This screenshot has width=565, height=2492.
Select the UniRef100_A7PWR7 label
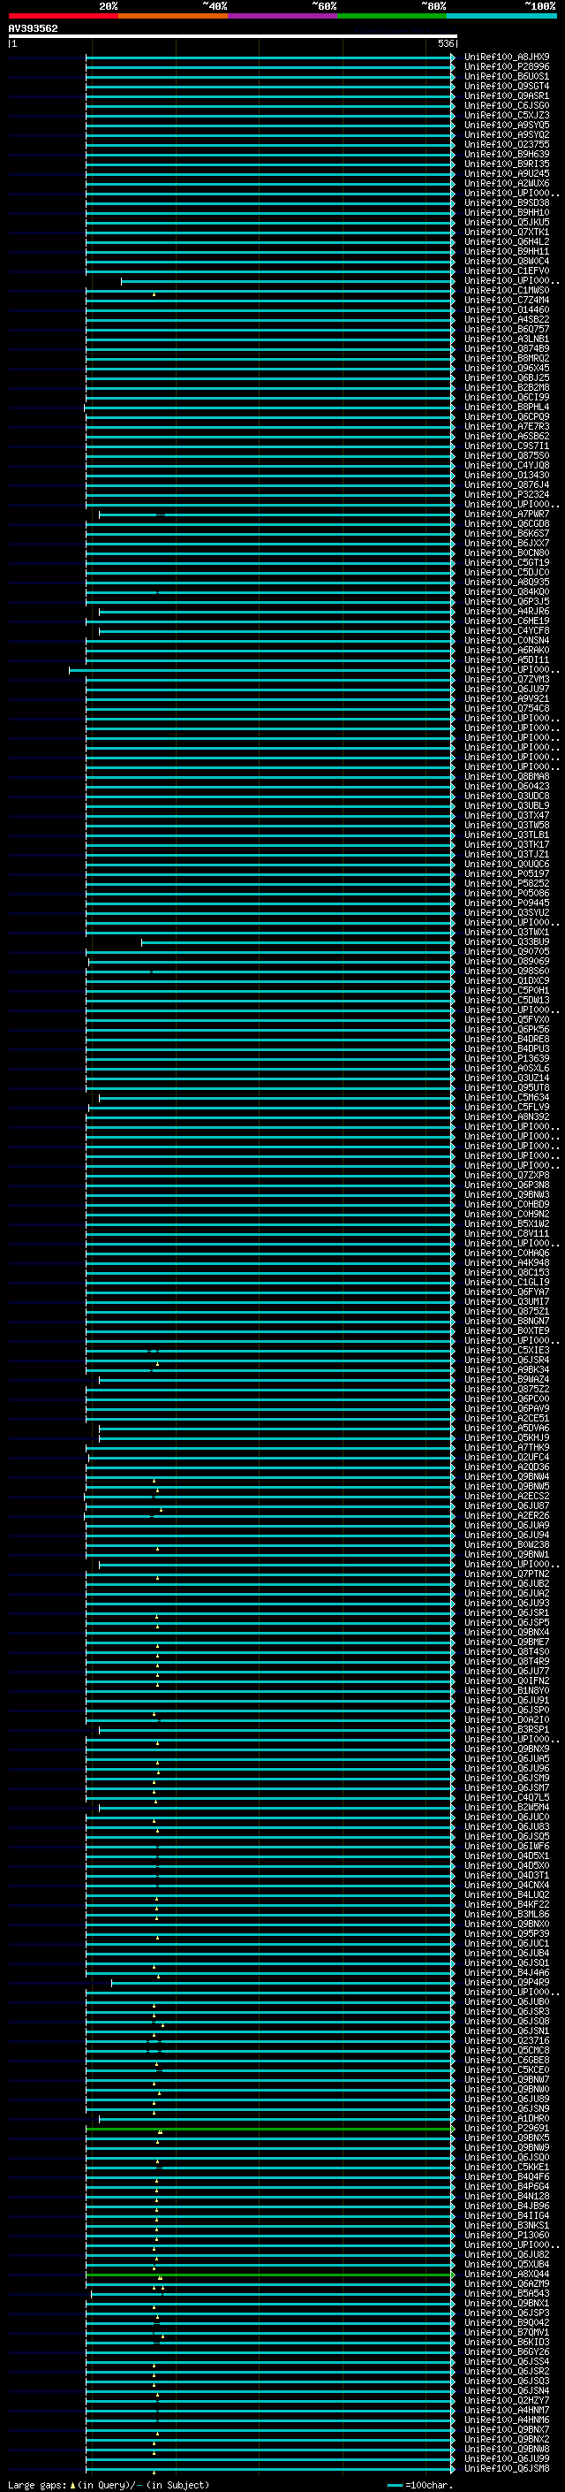click(x=507, y=514)
